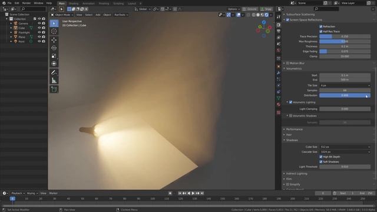Open the Render menu
Viewport: 377px width, 212px height.
coord(26,3)
